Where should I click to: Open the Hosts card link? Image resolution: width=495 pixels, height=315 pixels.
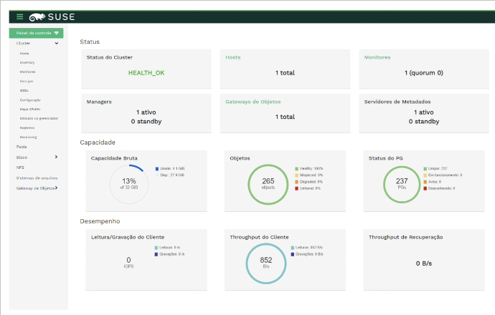coord(233,57)
